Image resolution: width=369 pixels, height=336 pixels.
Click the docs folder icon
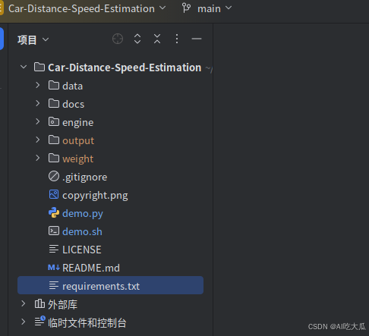pyautogui.click(x=54, y=103)
